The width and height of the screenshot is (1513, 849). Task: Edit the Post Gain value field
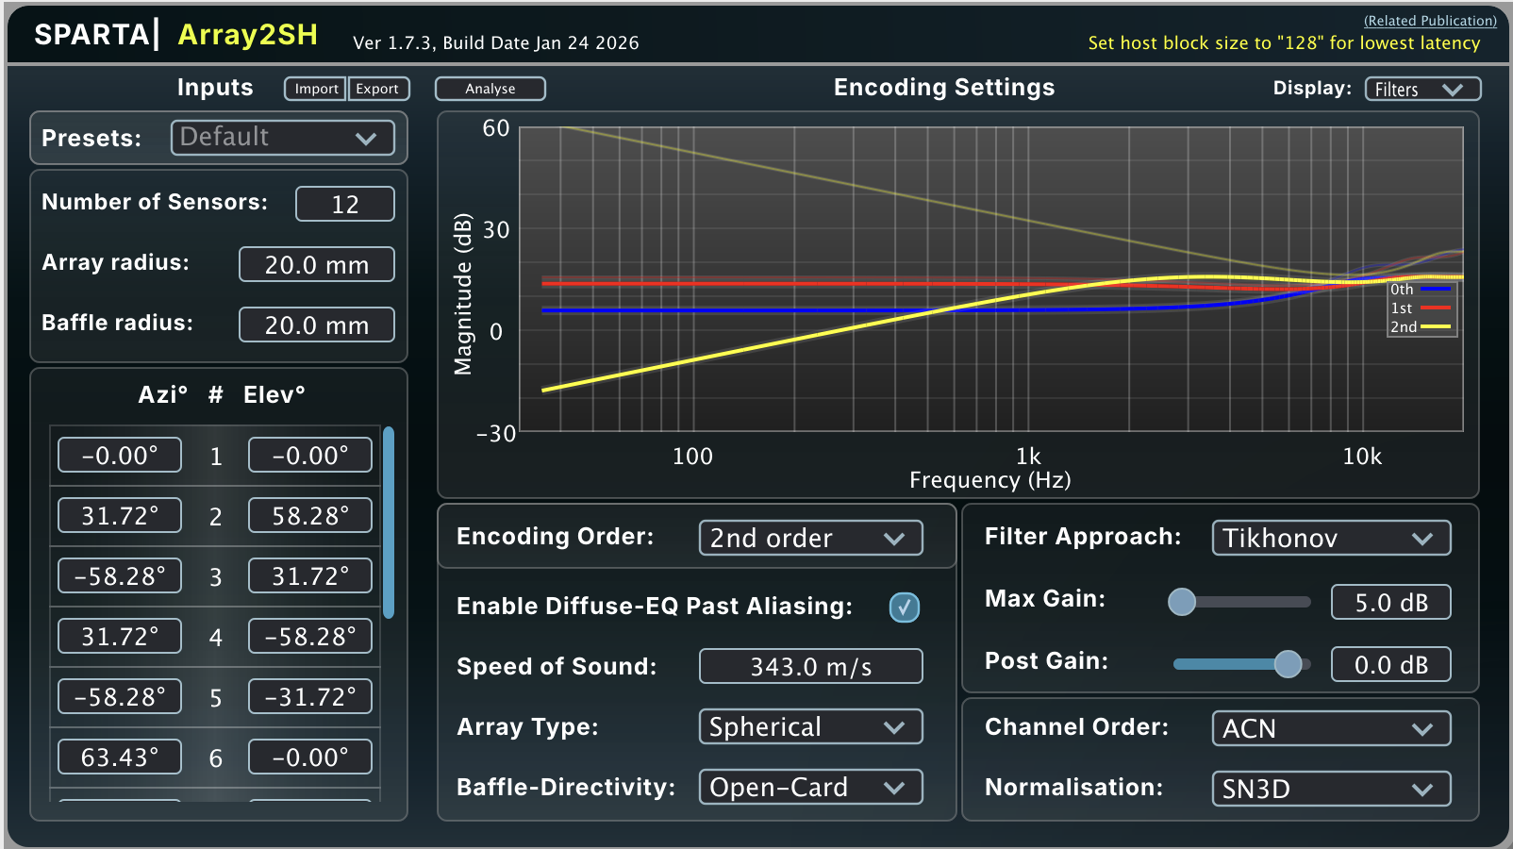coord(1391,664)
